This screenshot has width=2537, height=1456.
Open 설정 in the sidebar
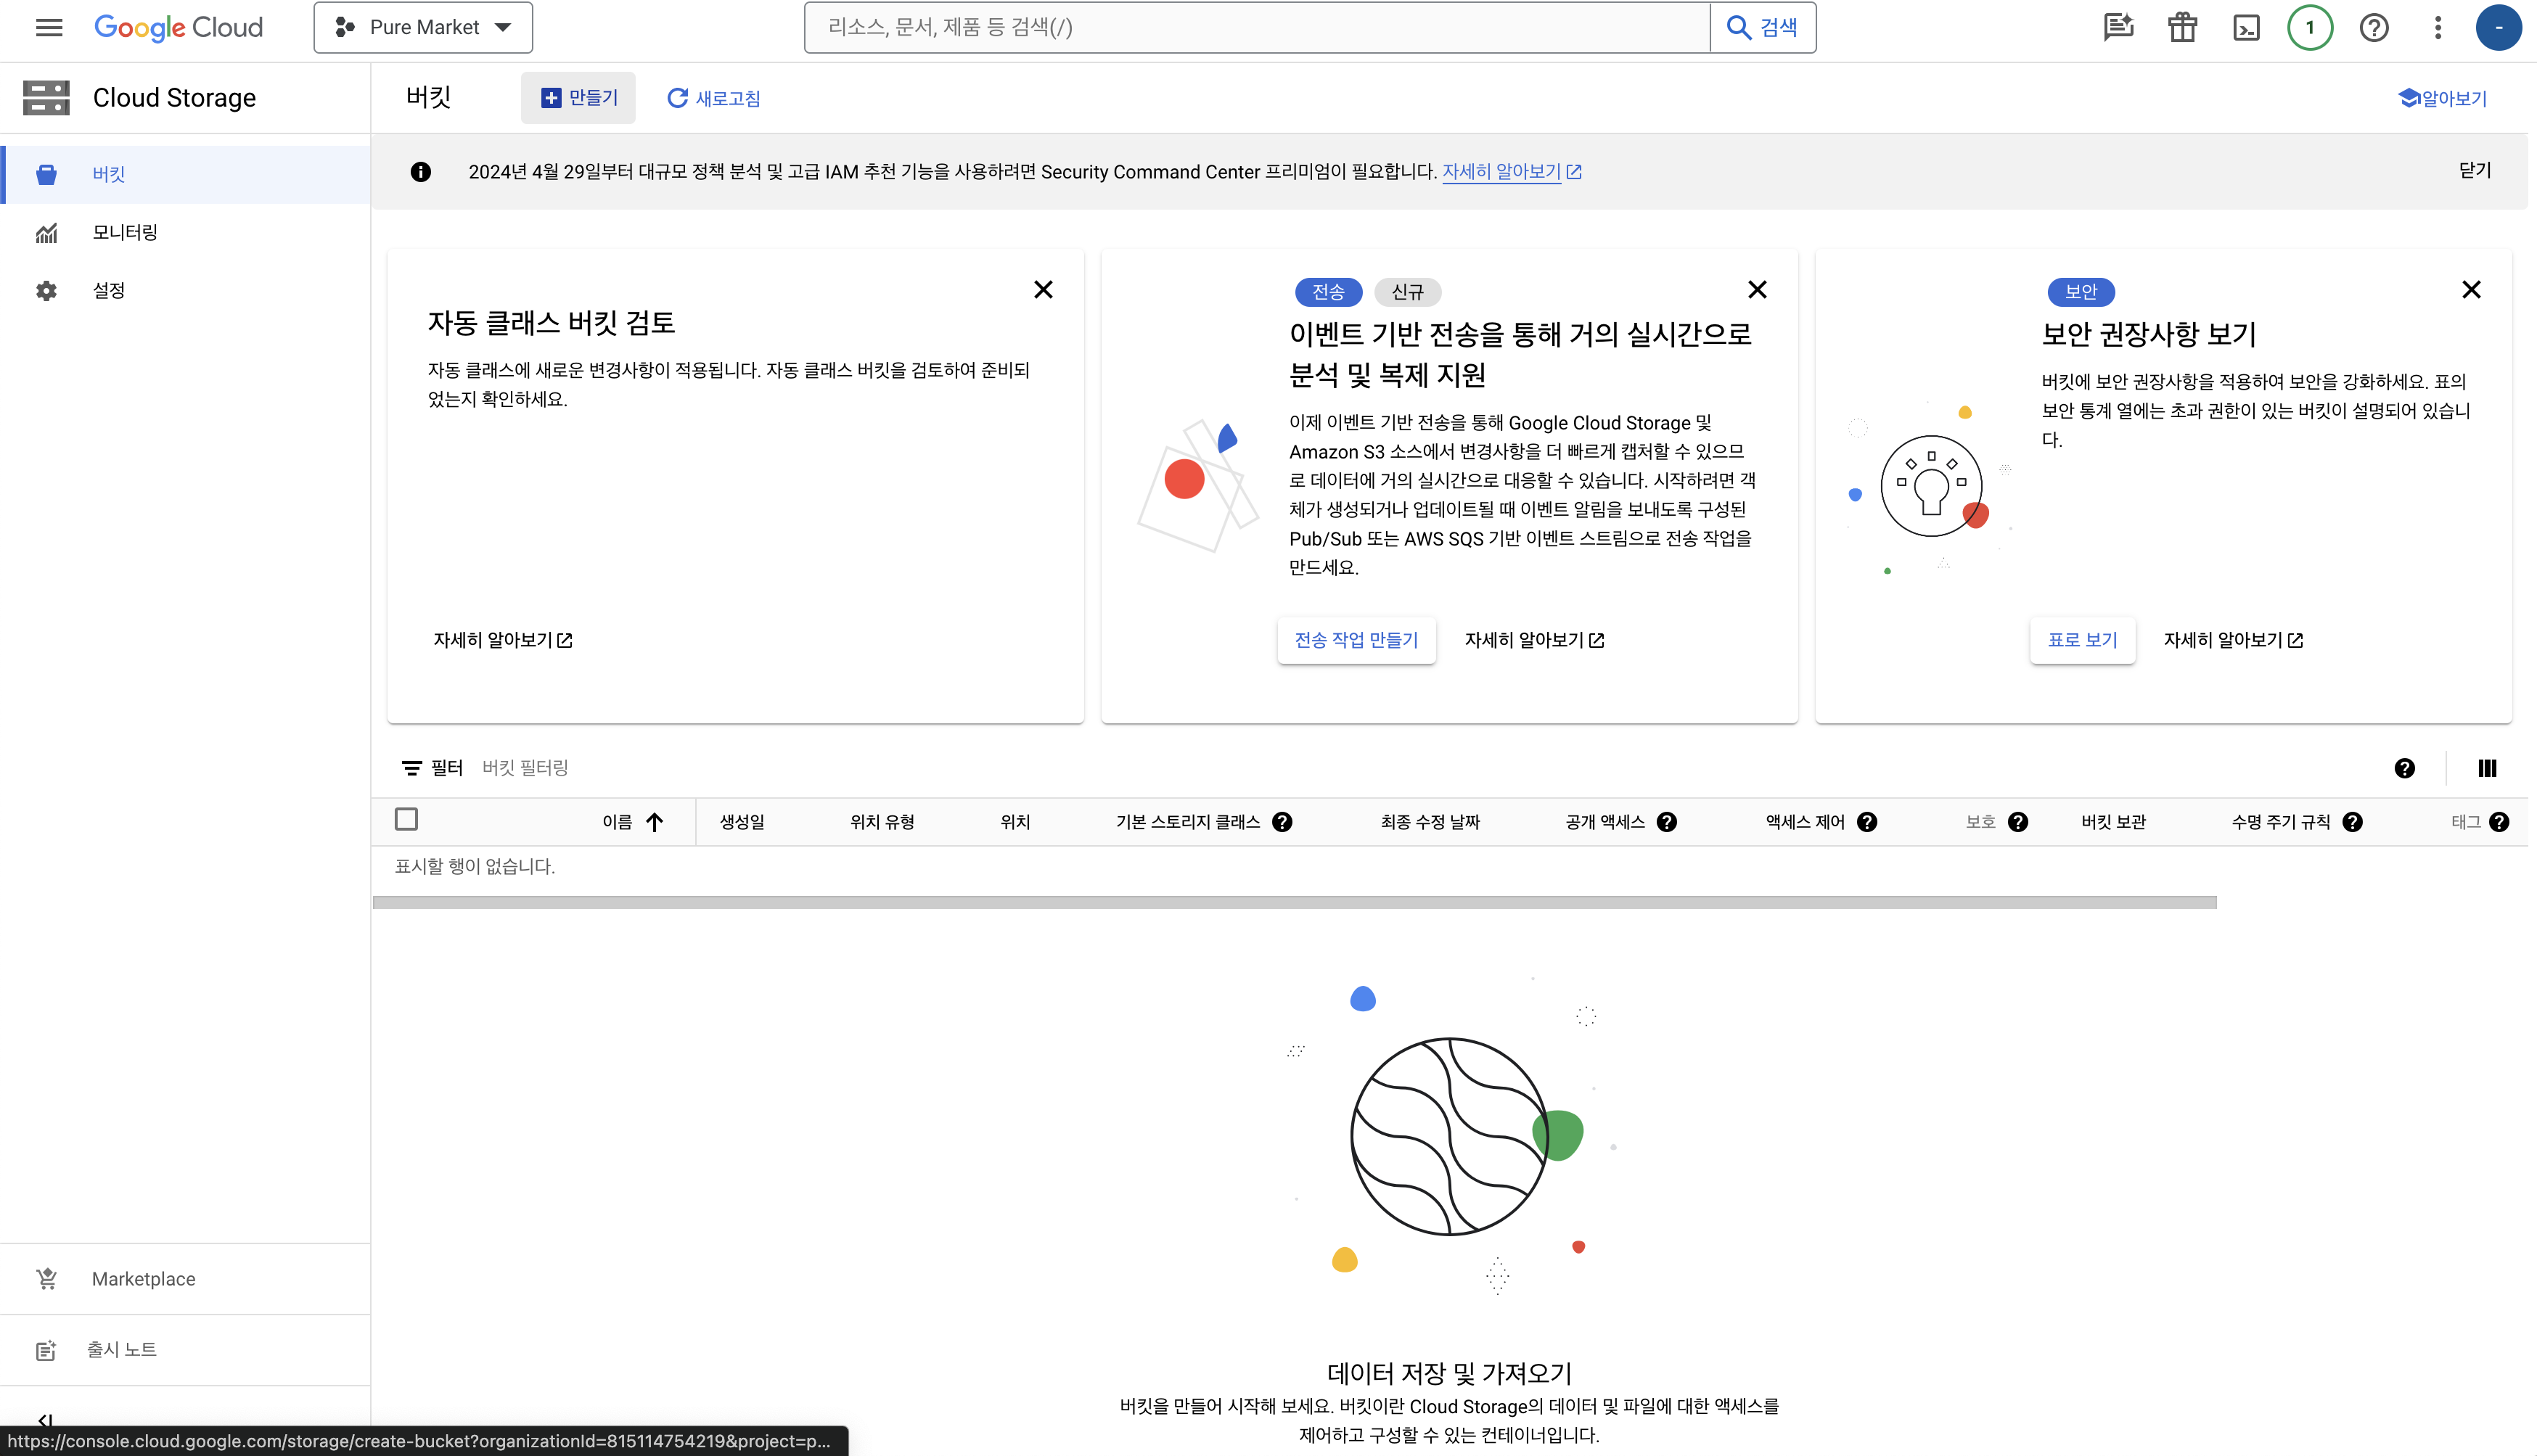pos(108,290)
